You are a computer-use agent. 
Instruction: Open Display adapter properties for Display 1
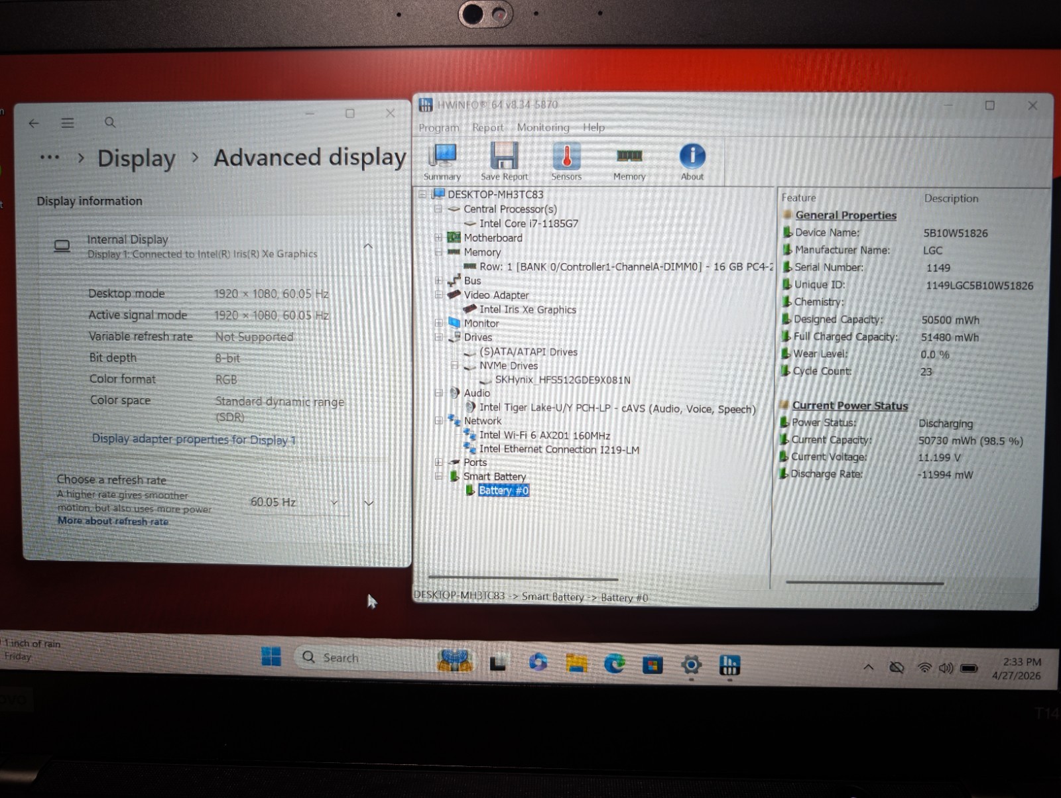coord(194,439)
